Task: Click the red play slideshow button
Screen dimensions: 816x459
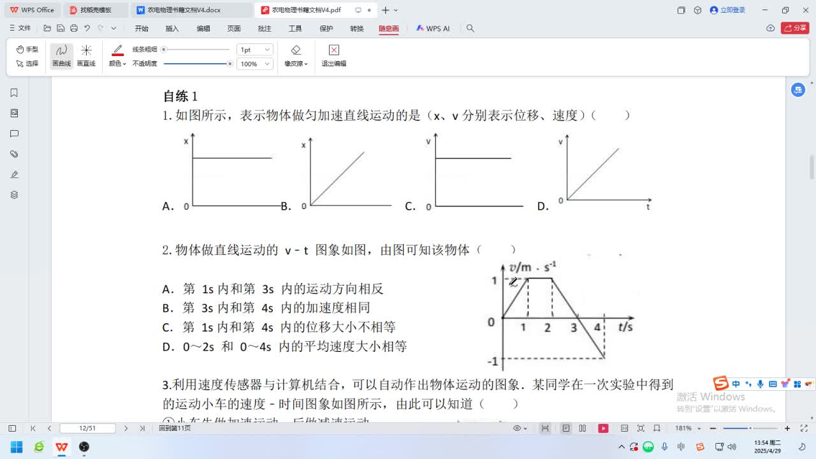Action: (x=603, y=428)
